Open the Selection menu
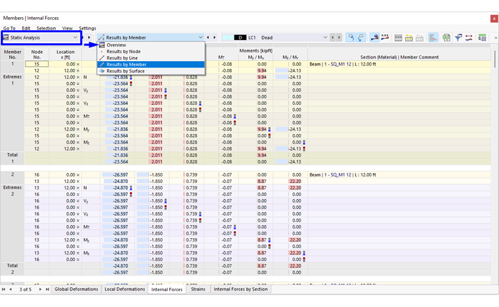Image resolution: width=499 pixels, height=307 pixels. 46,28
